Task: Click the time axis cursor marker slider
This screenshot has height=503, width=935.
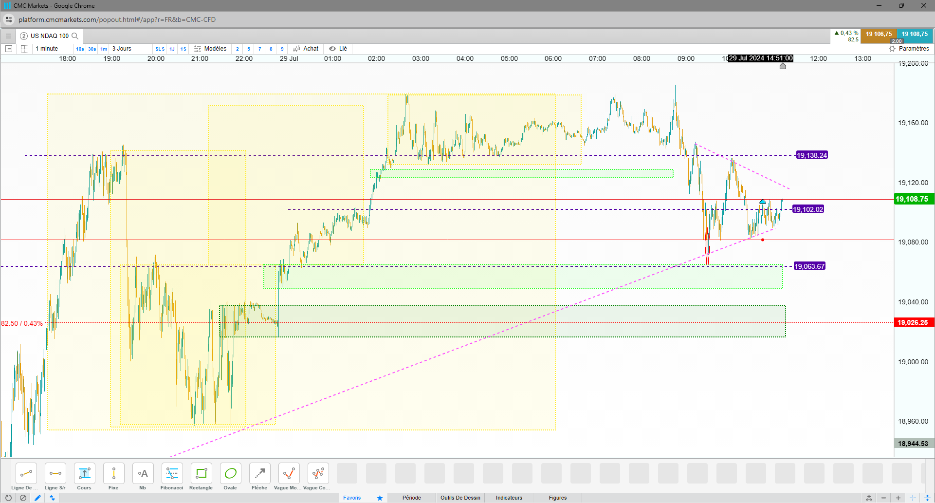Action: coord(783,66)
